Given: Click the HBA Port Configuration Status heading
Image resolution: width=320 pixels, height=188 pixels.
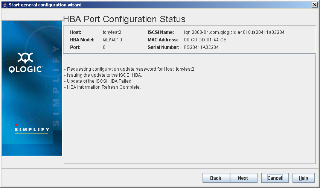Looking at the screenshot, I should (124, 19).
